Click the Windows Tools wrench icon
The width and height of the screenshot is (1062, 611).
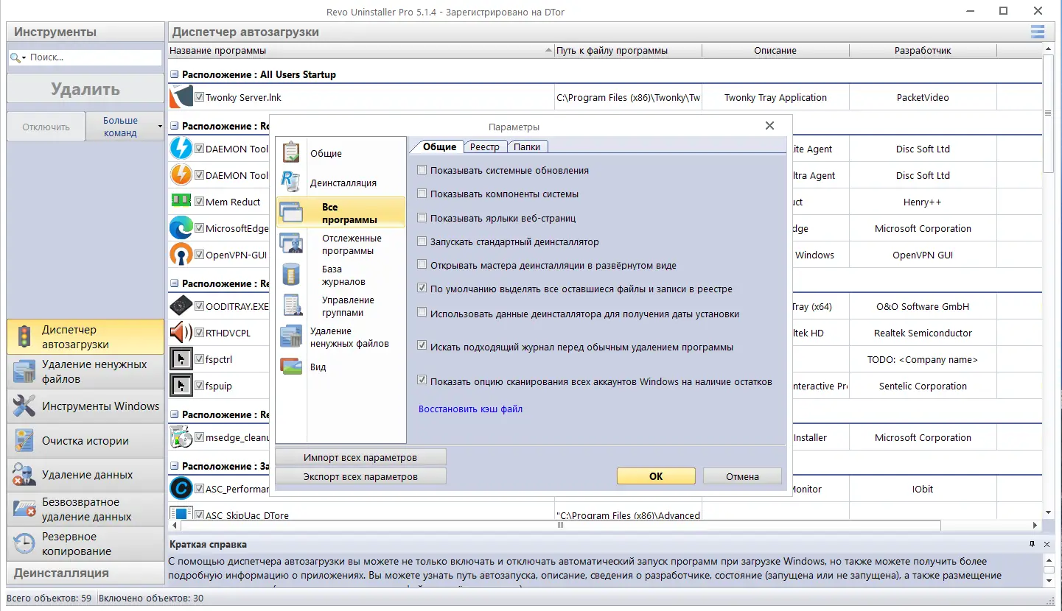coord(24,406)
